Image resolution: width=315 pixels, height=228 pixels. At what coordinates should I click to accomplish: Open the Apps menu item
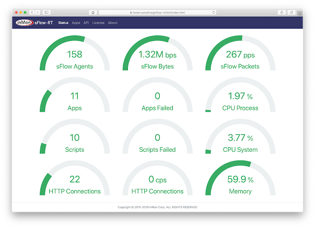click(76, 23)
